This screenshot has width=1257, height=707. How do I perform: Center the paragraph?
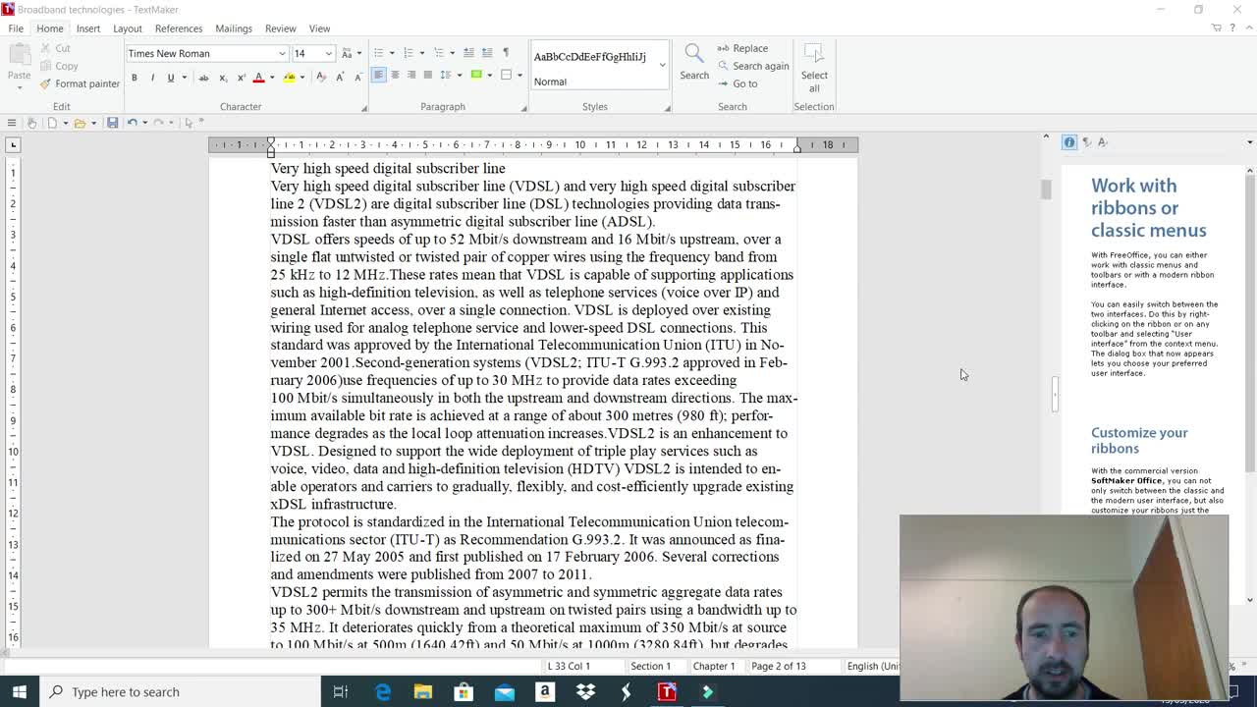395,75
